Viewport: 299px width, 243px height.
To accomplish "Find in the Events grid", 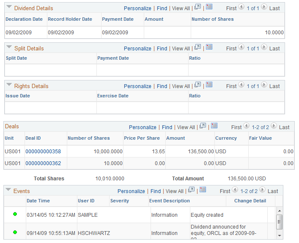I will click(x=156, y=191).
